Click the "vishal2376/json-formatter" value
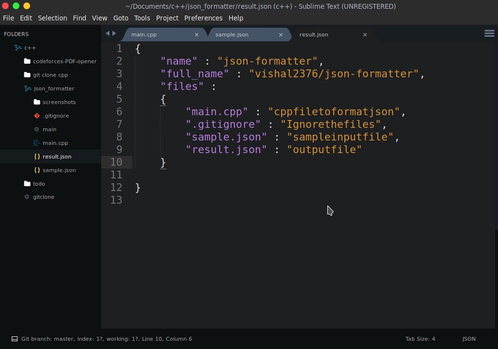This screenshot has height=349, width=498. [x=334, y=74]
